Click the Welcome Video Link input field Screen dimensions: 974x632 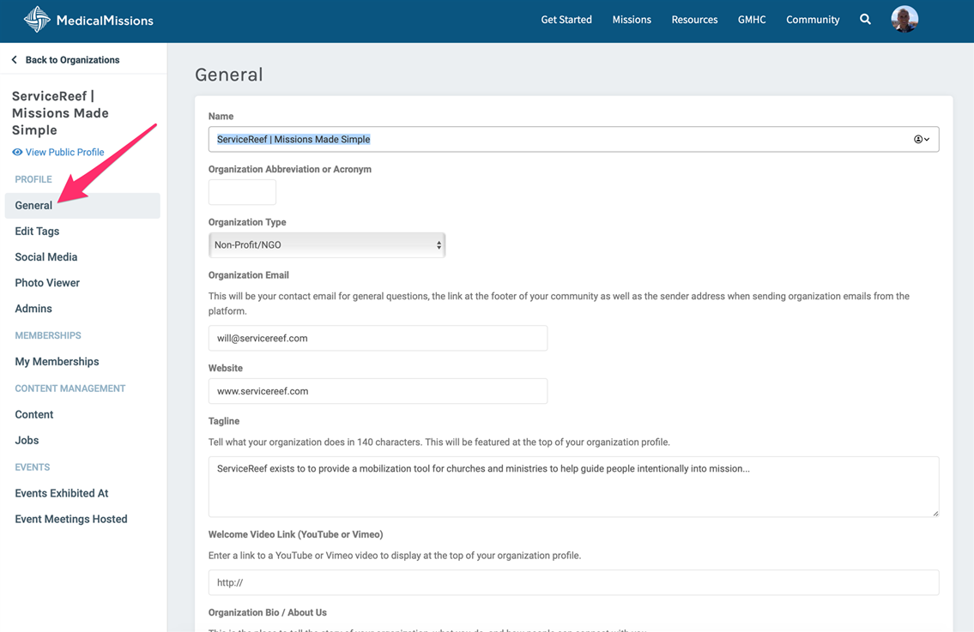click(x=573, y=582)
